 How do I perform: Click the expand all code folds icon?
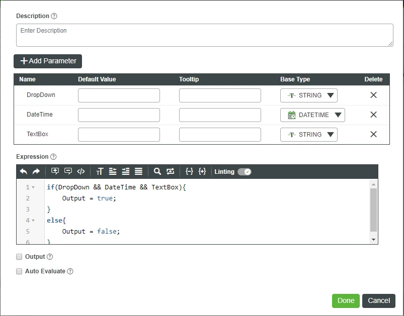tap(202, 171)
